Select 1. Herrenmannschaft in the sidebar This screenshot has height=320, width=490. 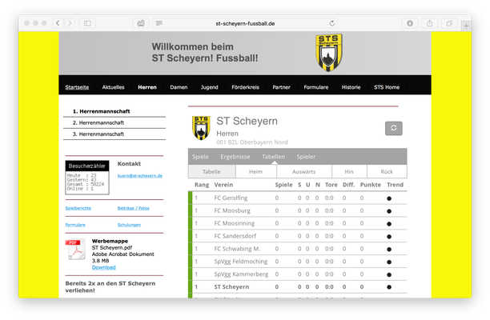[x=114, y=111]
